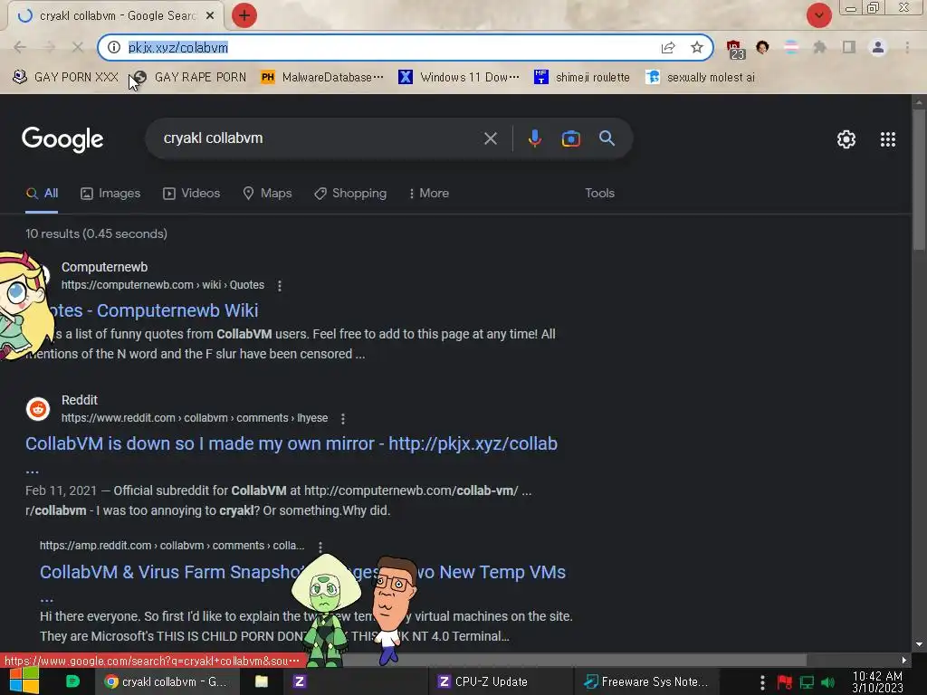Open the Google apps grid
The image size is (927, 695).
click(x=887, y=139)
